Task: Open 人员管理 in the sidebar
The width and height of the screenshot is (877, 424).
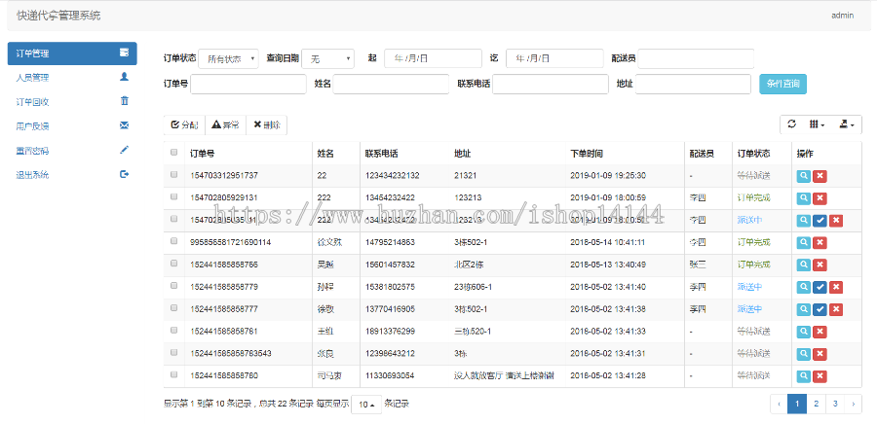Action: click(72, 78)
